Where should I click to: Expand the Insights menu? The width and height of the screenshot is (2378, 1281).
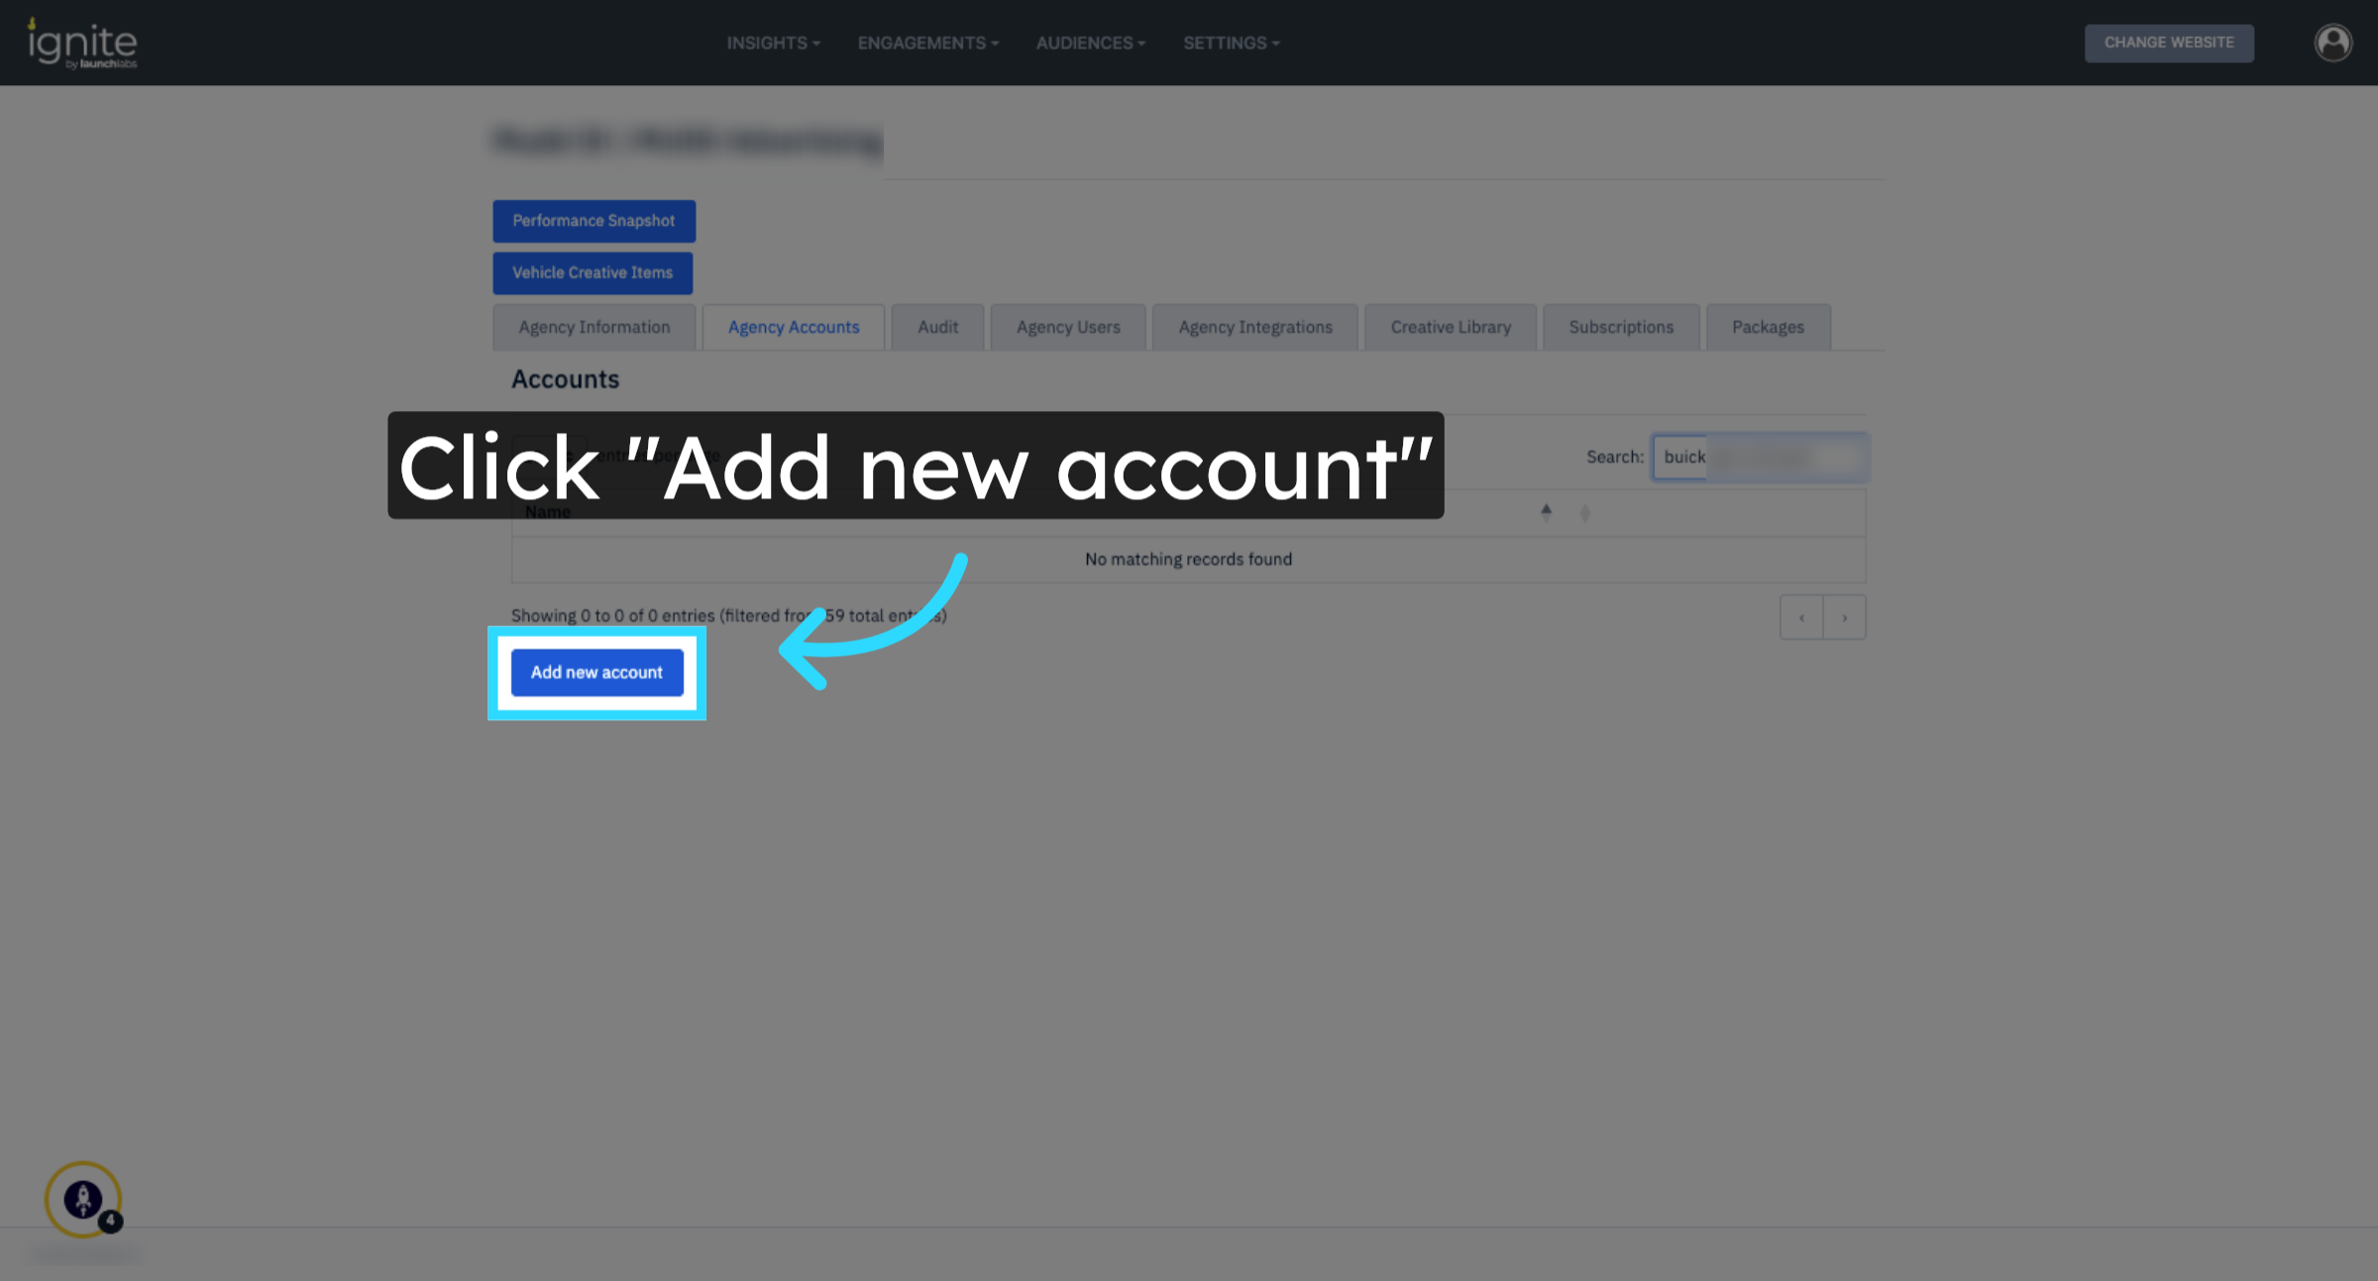point(773,43)
